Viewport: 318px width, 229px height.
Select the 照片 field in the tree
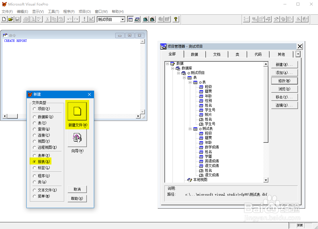(208, 115)
